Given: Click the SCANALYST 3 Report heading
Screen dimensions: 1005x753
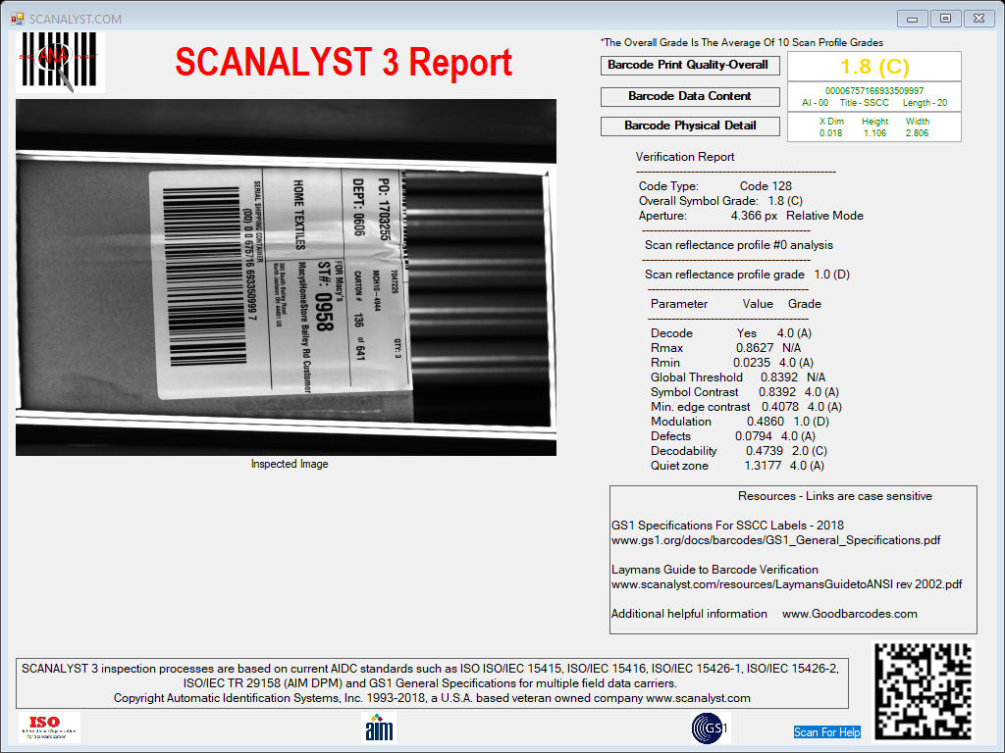Looking at the screenshot, I should (x=344, y=62).
